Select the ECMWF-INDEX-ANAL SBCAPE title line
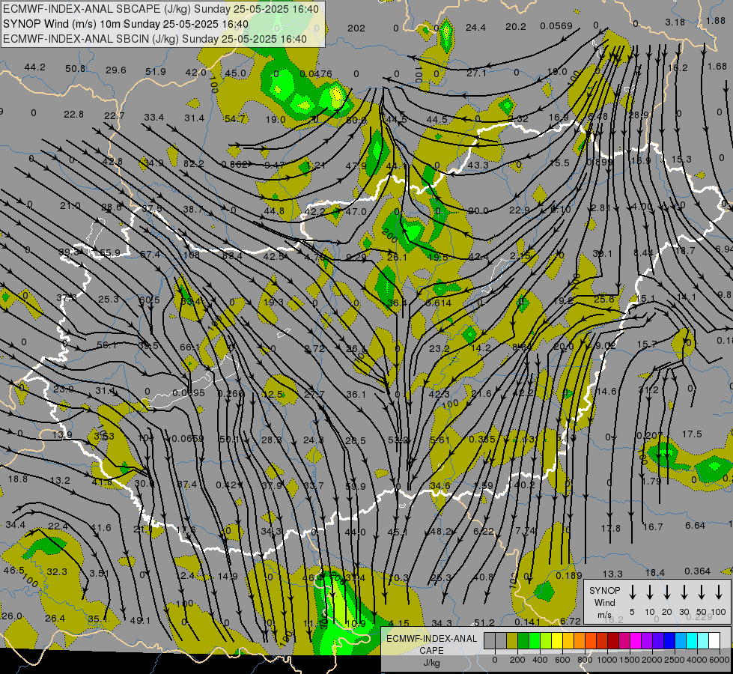 (x=161, y=9)
